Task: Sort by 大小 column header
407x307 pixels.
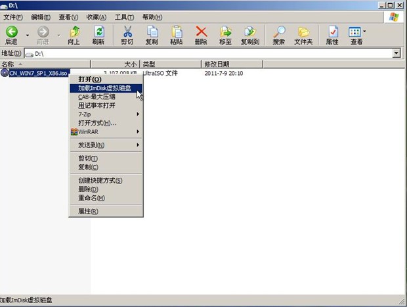Action: [116, 64]
